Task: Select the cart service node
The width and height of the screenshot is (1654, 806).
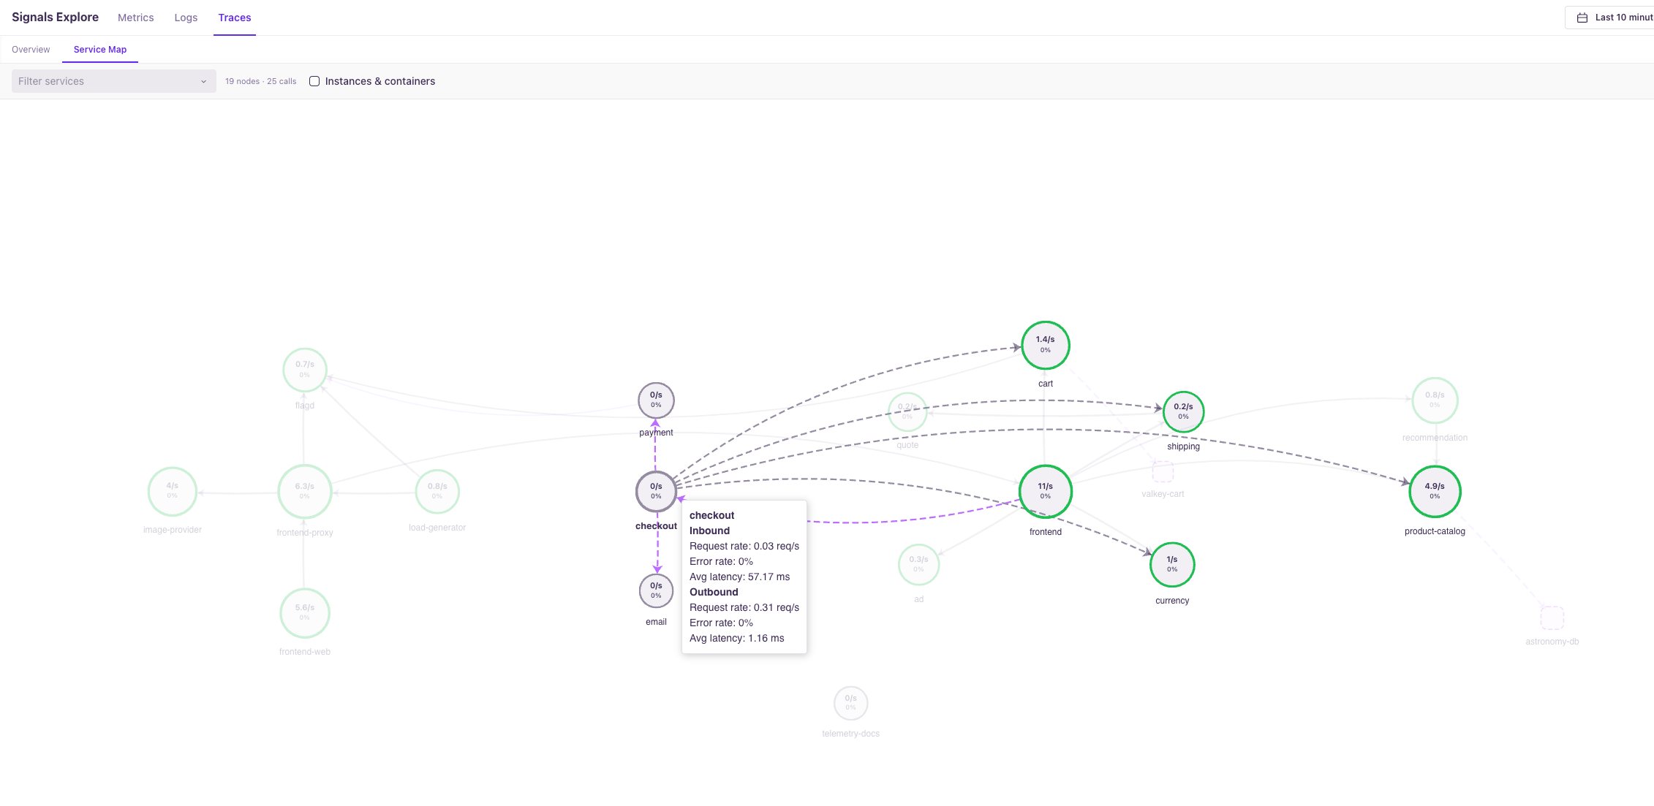Action: [1045, 345]
